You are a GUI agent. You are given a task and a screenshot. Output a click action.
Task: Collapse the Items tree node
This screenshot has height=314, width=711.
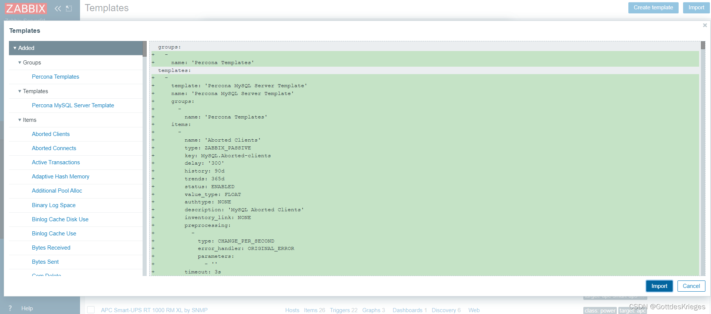(x=20, y=120)
